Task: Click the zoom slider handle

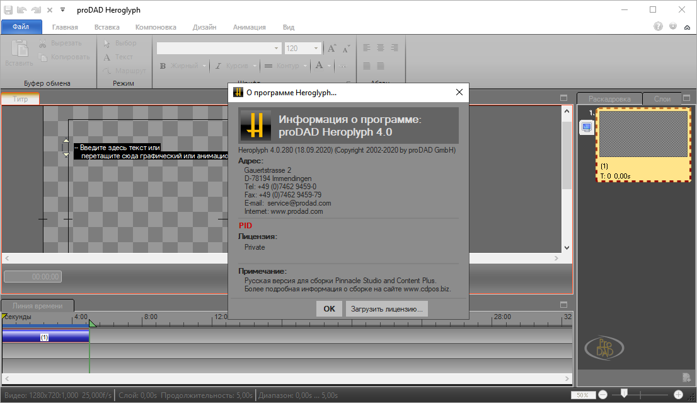Action: click(x=624, y=393)
